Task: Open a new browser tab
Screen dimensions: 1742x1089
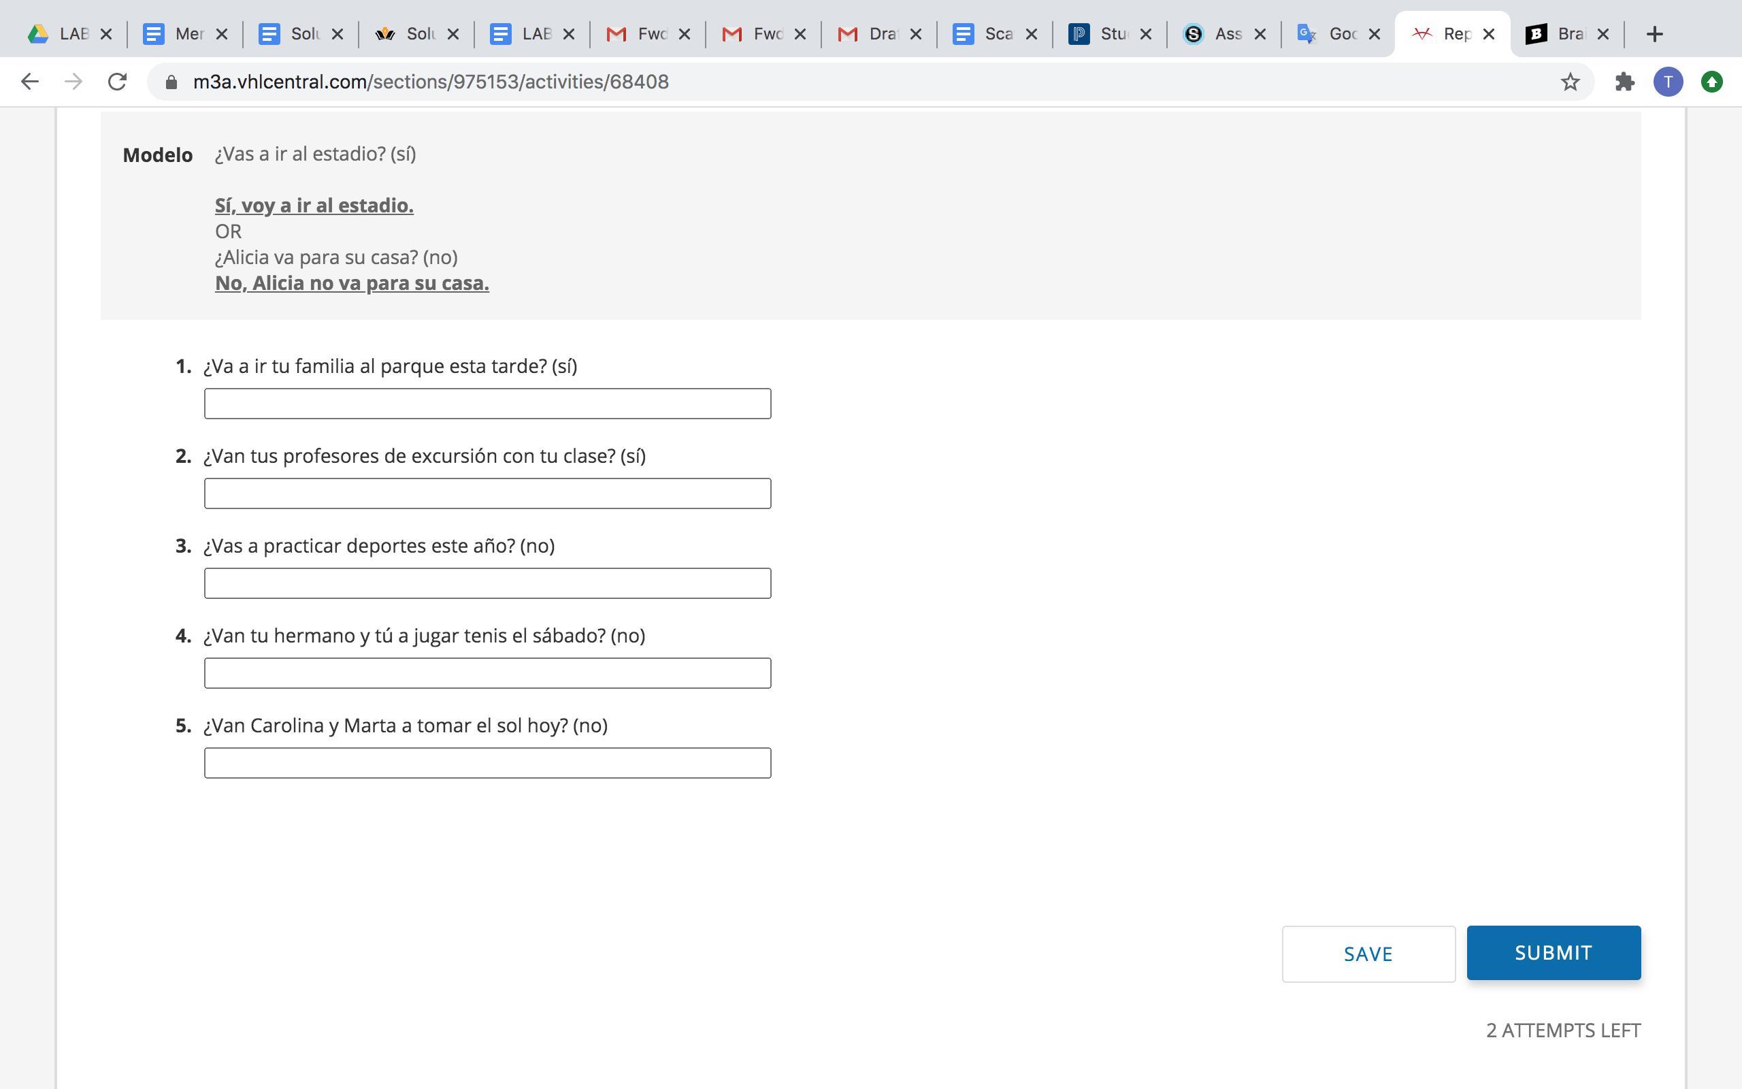Action: point(1654,34)
